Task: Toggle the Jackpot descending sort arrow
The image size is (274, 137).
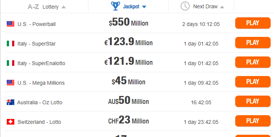Action: [144, 7]
